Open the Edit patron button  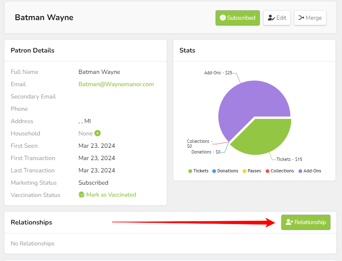pyautogui.click(x=277, y=18)
